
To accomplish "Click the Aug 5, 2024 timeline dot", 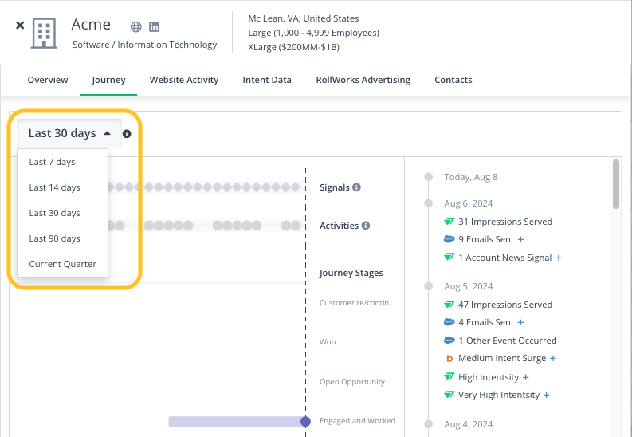I will [429, 286].
